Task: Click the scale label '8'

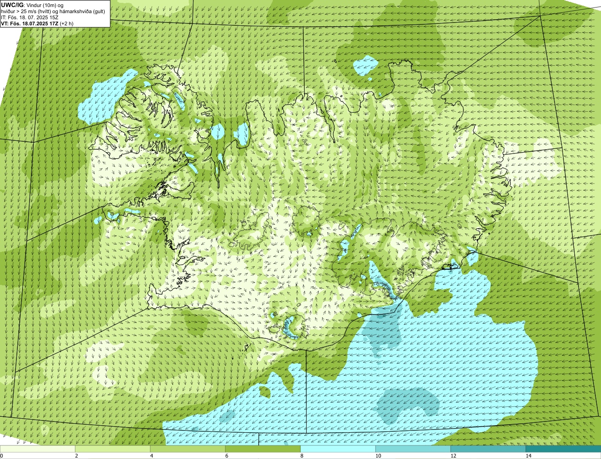Action: coord(301,456)
